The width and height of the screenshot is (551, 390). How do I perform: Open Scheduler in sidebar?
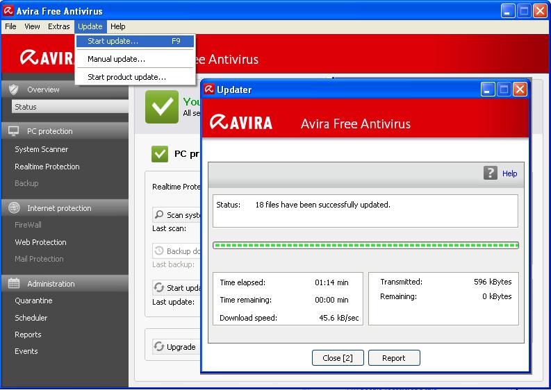pos(31,318)
